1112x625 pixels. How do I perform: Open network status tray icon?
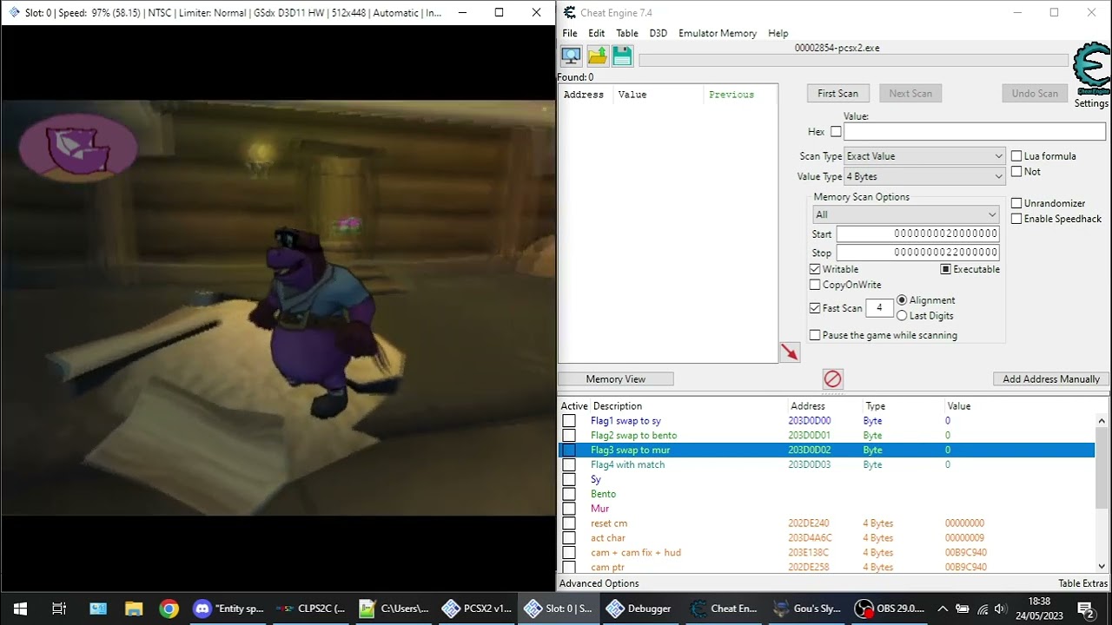[981, 609]
